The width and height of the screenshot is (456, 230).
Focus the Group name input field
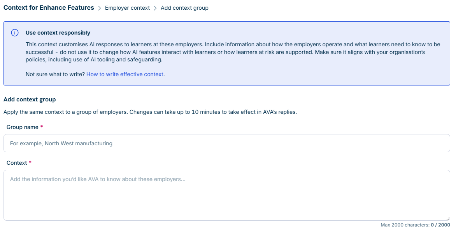tap(227, 143)
